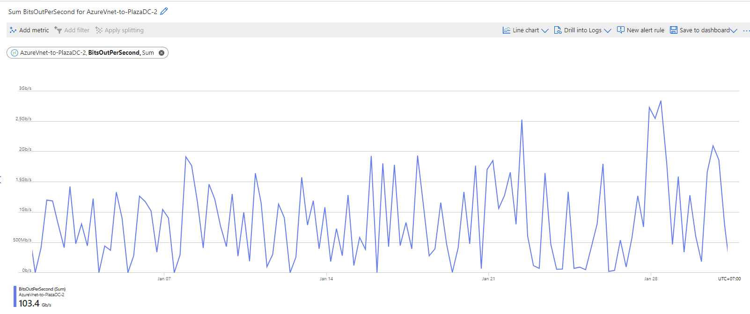Viewport: 750px width, 314px height.
Task: Click the Add metric icon
Action: (13, 30)
